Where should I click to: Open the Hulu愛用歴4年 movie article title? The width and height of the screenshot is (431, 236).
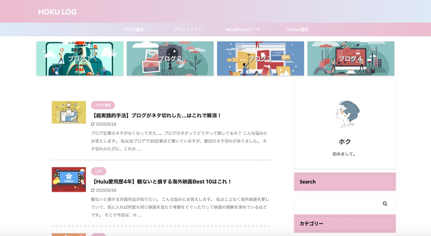tap(162, 182)
